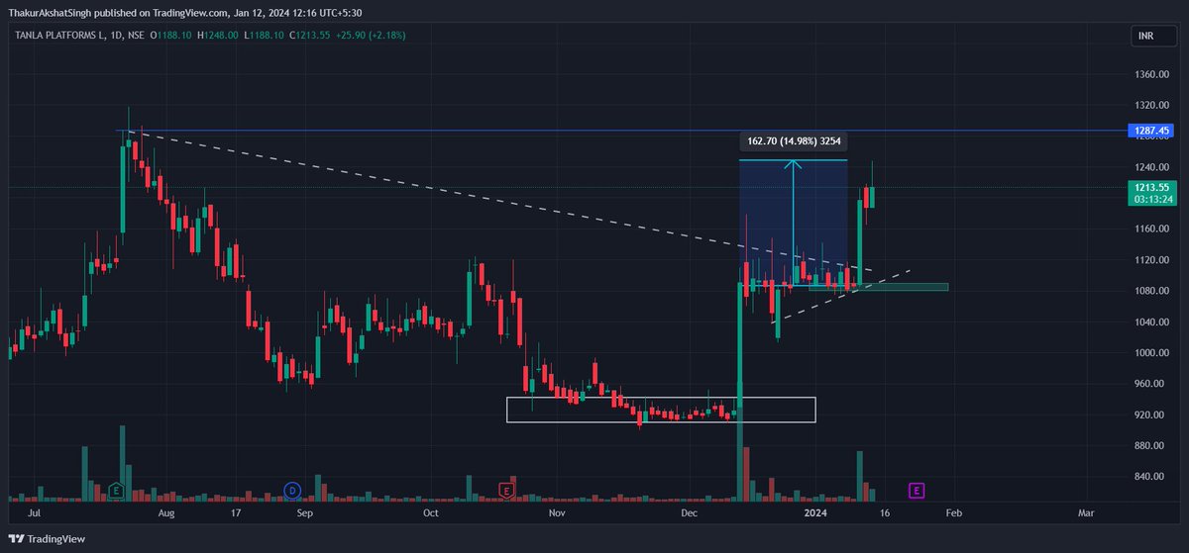Viewport: 1189px width, 553px height.
Task: Click the change value +25.90 (+2.18%)
Action: pos(371,36)
